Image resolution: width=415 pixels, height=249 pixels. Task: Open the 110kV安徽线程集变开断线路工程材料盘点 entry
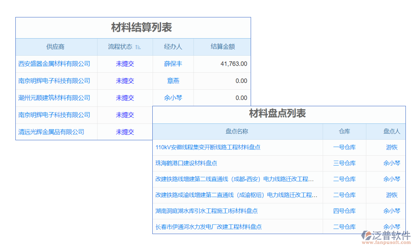pyautogui.click(x=208, y=147)
